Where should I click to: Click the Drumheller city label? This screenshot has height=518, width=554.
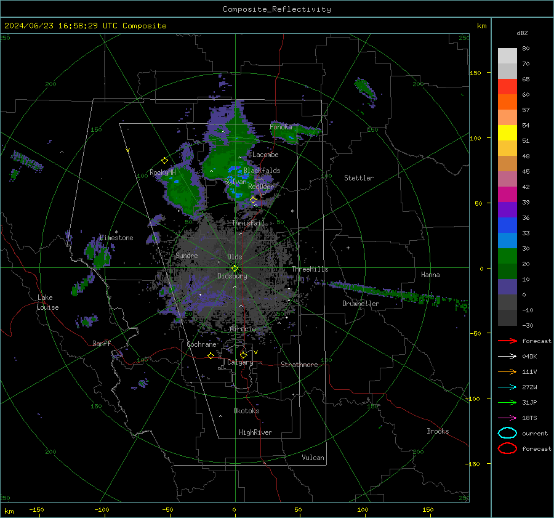(361, 304)
